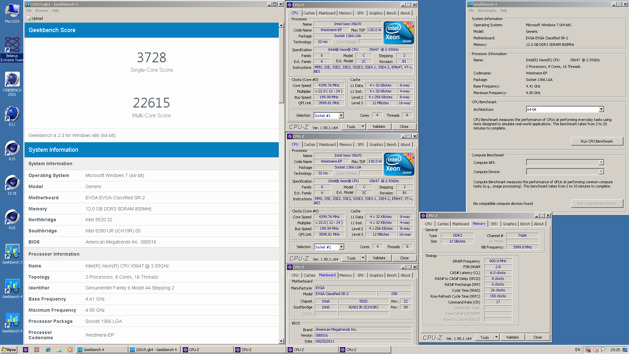Click Validate in top CPU-Z window
This screenshot has width=629, height=354.
click(379, 127)
